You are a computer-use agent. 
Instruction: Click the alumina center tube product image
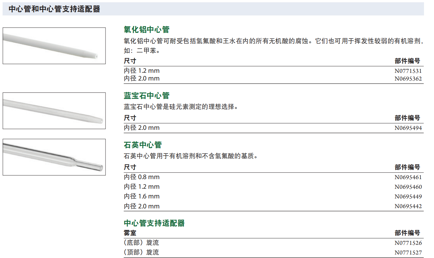click(x=54, y=46)
